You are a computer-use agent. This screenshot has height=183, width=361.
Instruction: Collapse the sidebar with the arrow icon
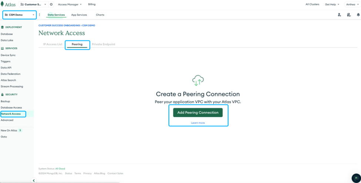point(34,180)
